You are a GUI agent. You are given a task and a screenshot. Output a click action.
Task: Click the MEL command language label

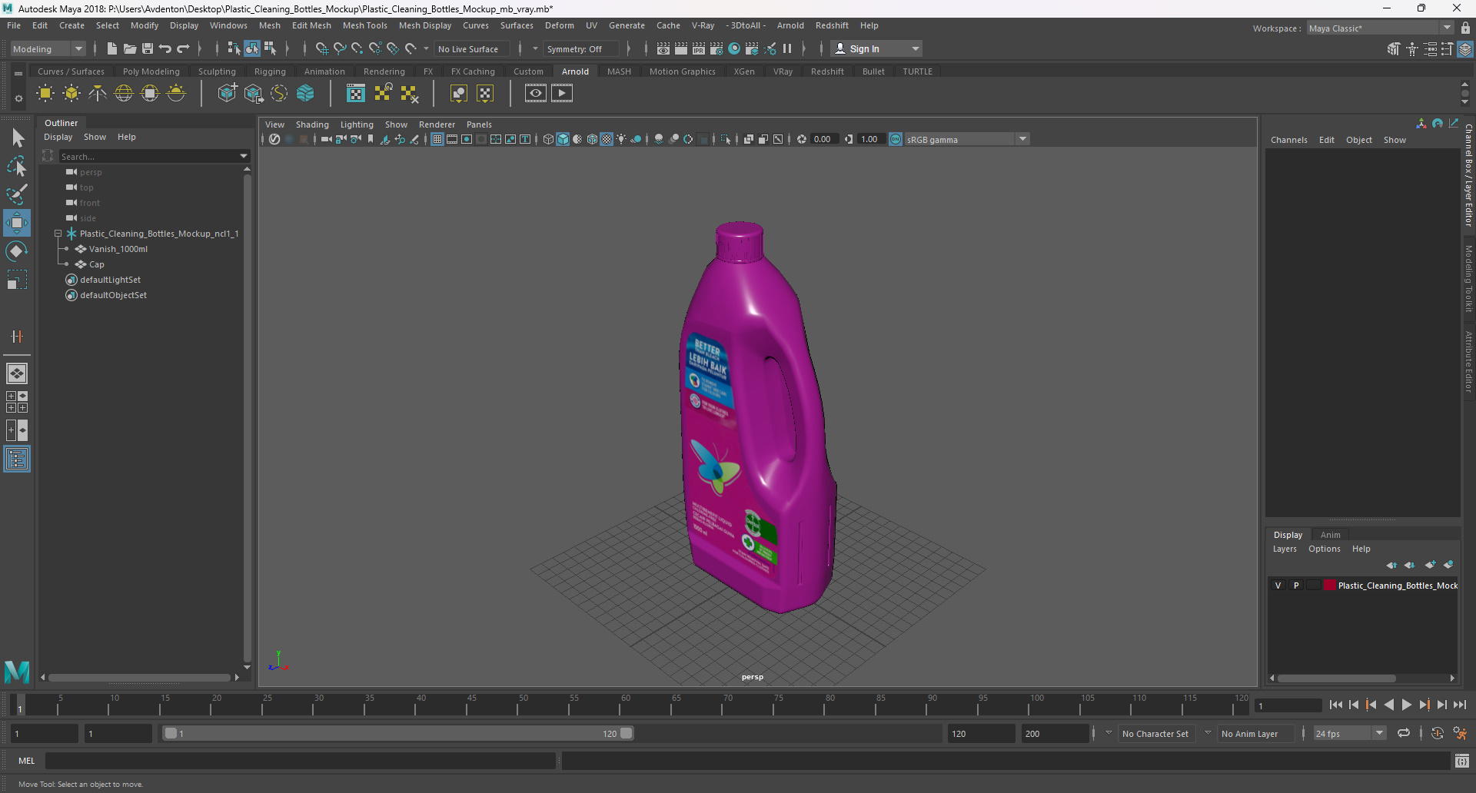click(x=27, y=761)
